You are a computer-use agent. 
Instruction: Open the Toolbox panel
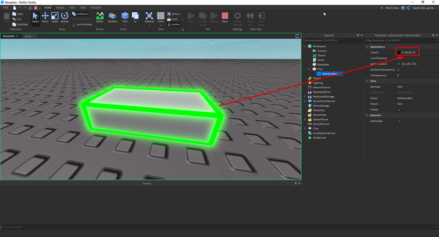coord(112,17)
